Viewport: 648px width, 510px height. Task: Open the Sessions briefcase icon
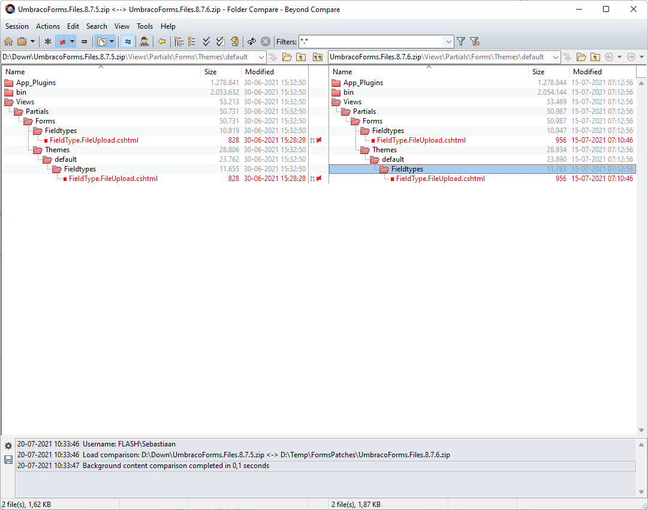pos(22,41)
